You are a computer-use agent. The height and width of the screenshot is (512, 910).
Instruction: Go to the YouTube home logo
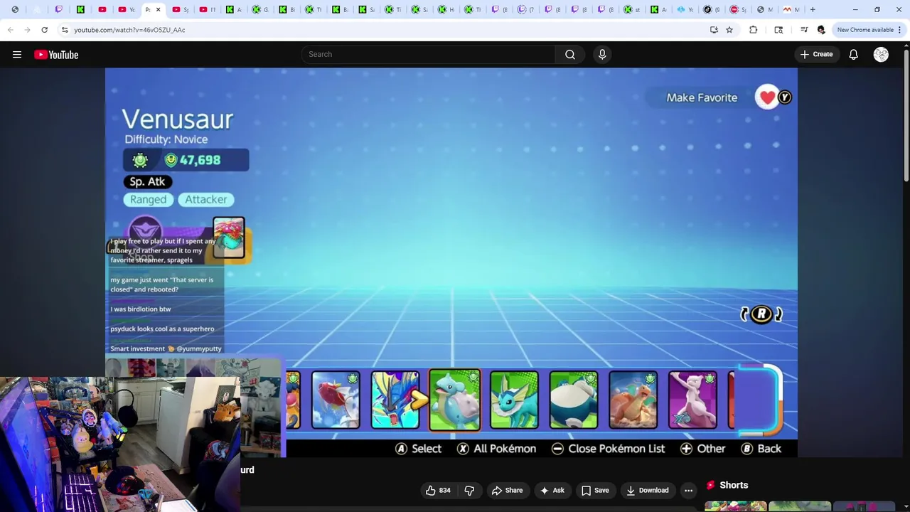56,55
